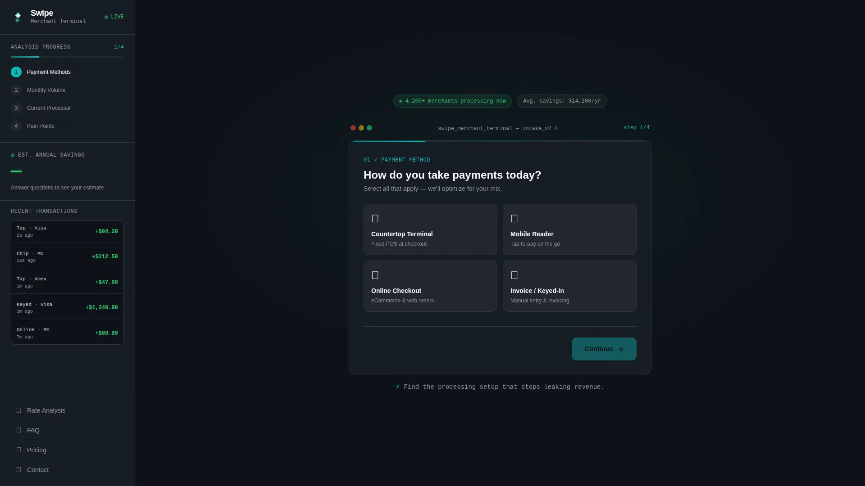Click the swipe_merchant_terminal title text

498,129
